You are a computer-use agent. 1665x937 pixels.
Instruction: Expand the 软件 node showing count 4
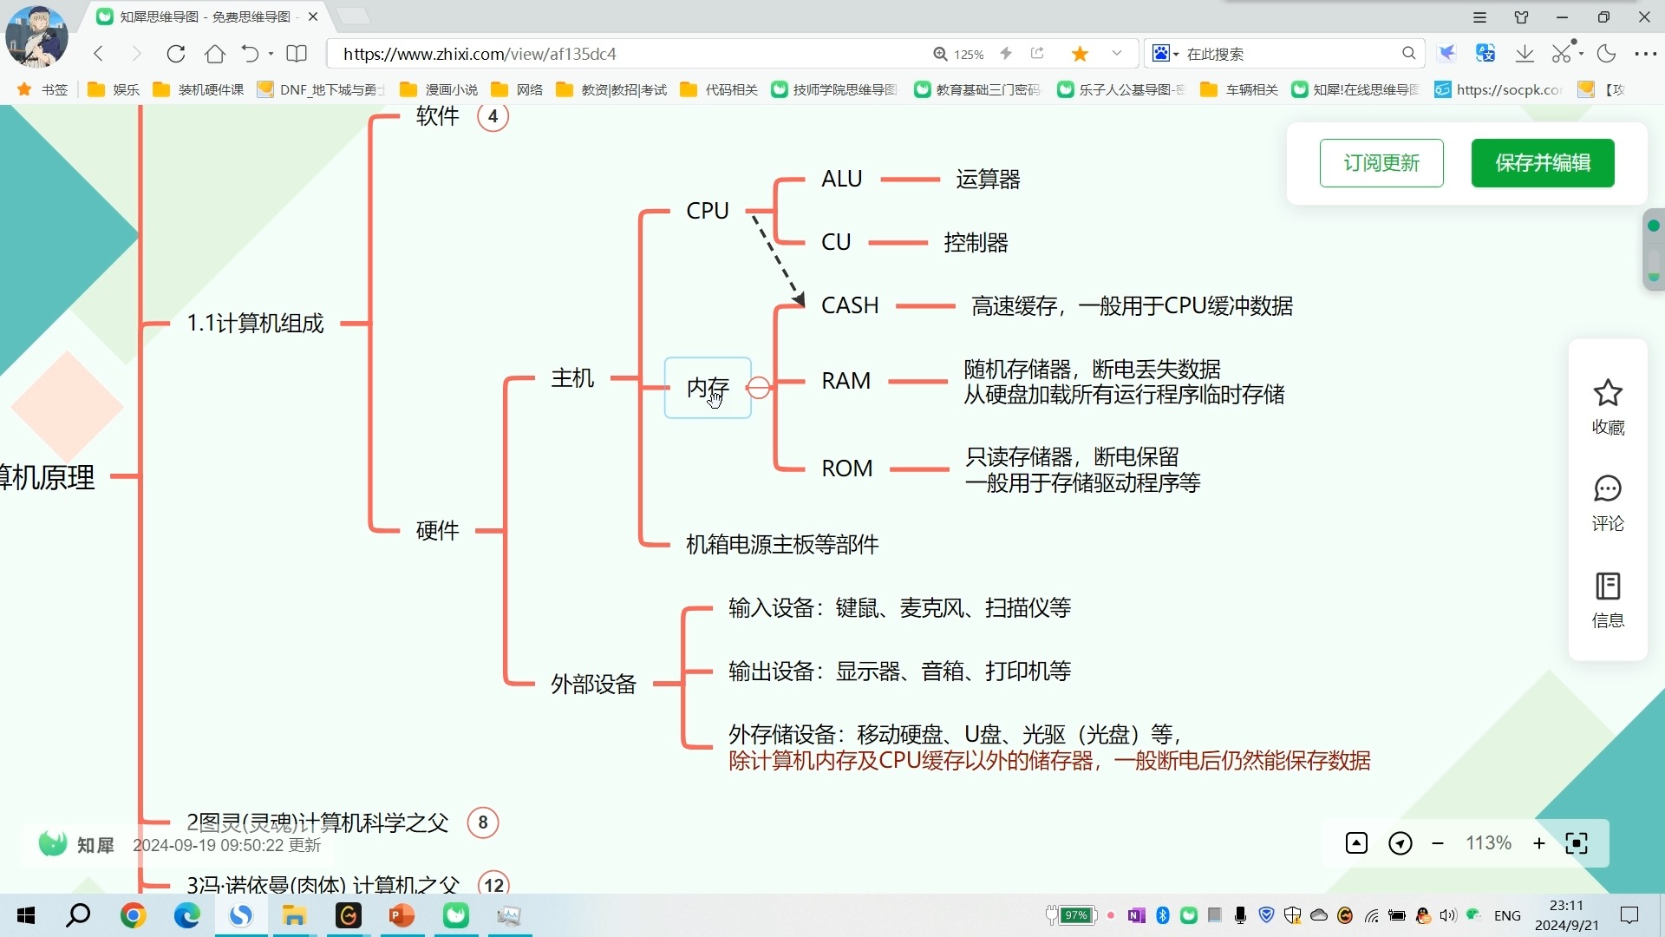[x=494, y=116]
